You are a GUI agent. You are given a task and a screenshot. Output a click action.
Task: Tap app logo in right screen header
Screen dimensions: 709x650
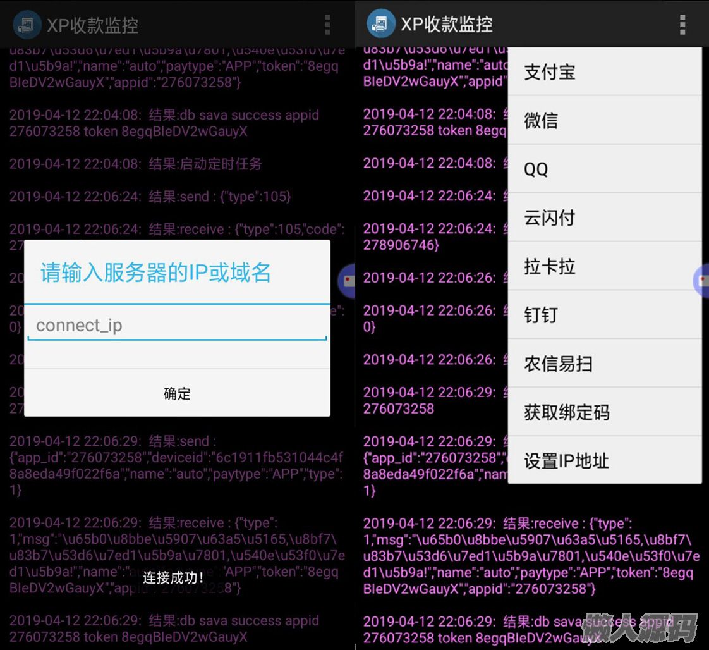(x=381, y=23)
